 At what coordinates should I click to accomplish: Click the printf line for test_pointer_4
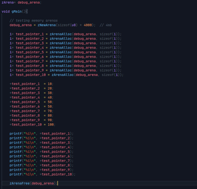click(x=42, y=147)
